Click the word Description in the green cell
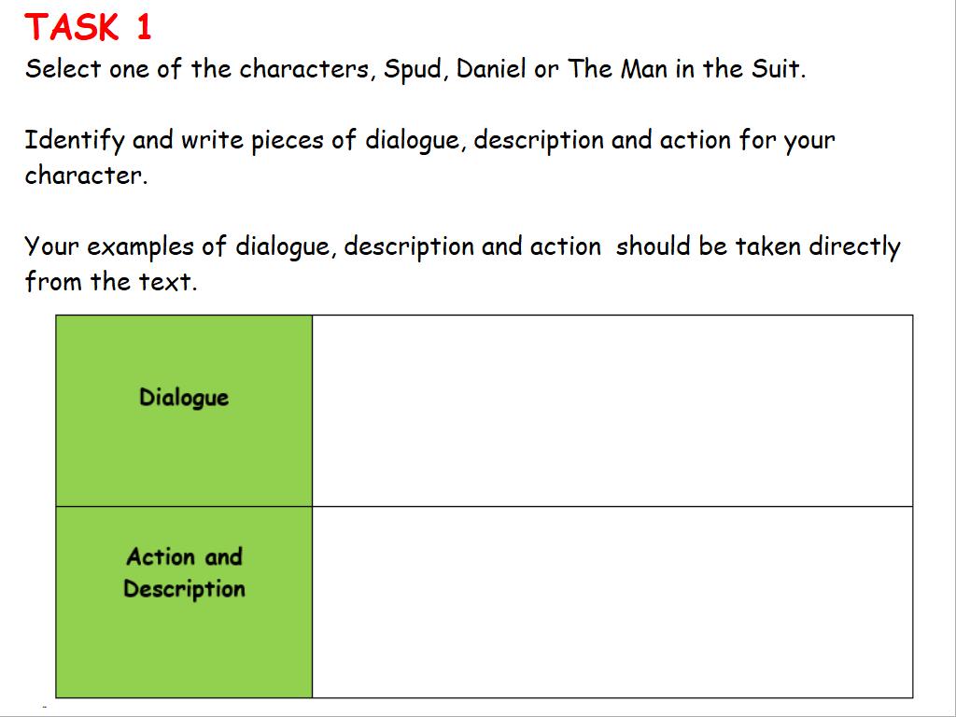The height and width of the screenshot is (717, 956). tap(184, 589)
